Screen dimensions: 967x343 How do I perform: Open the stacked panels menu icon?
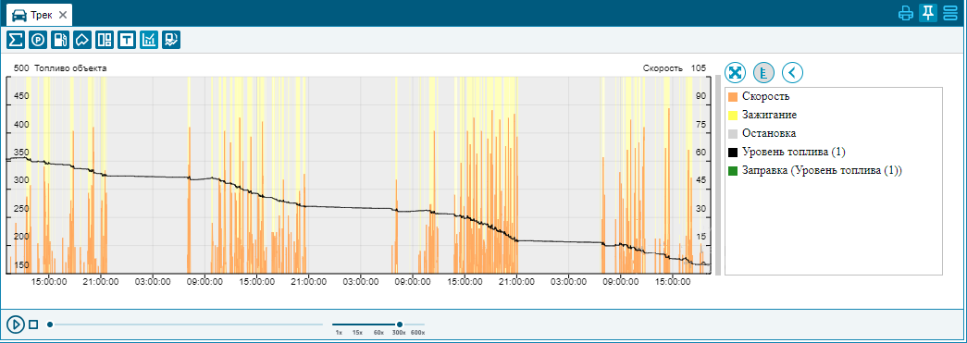[x=950, y=13]
